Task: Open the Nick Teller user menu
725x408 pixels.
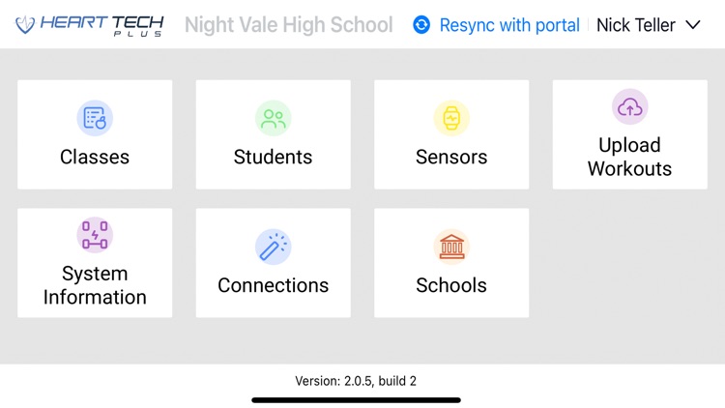Action: coord(636,25)
